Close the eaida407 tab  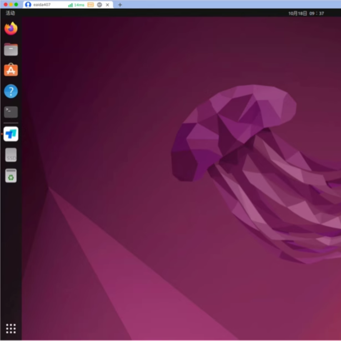[x=107, y=5]
